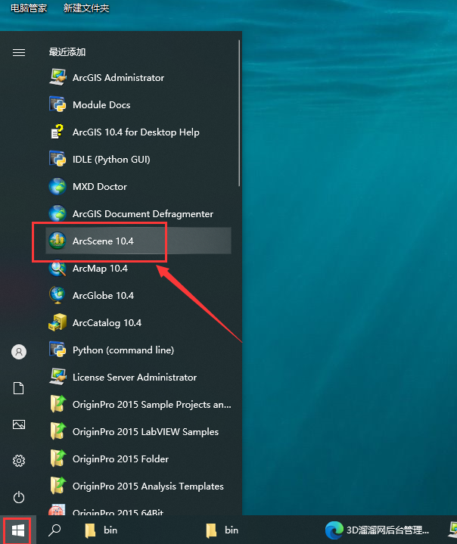This screenshot has height=544, width=457.
Task: Launch the ArcGlobe 10.4 icon
Action: pyautogui.click(x=58, y=295)
